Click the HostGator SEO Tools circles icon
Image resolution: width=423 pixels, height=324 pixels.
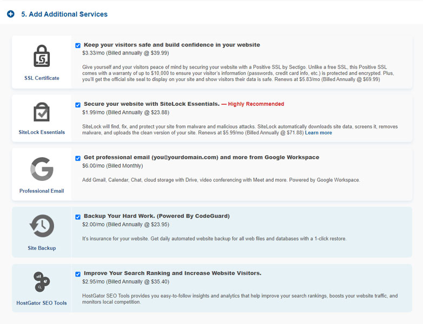click(42, 282)
